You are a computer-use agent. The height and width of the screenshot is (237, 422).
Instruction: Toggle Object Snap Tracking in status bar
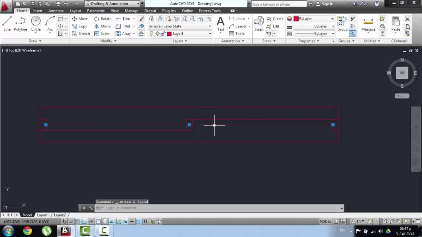pyautogui.click(x=111, y=222)
